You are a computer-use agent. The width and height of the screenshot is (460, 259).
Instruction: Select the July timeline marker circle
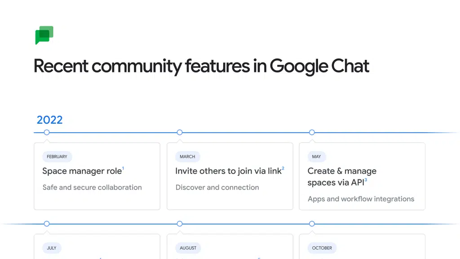click(47, 224)
